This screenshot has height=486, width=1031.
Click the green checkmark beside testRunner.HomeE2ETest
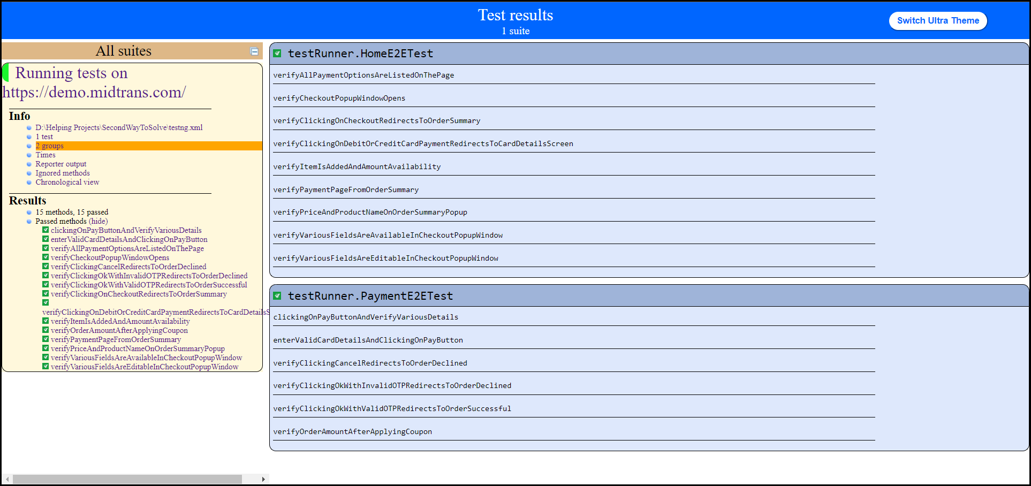[x=278, y=53]
